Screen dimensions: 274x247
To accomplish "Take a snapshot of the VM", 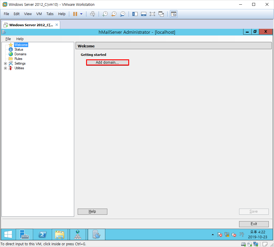I will tap(105, 14).
